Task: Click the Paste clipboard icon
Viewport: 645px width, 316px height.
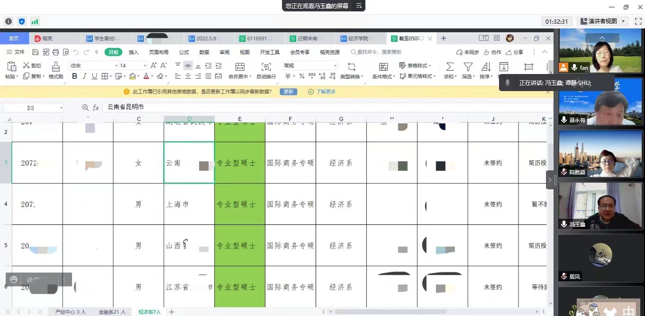Action: point(11,66)
